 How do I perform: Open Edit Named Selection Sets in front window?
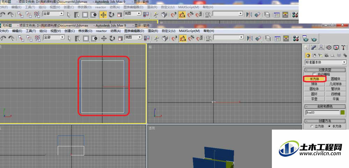tap(209, 38)
